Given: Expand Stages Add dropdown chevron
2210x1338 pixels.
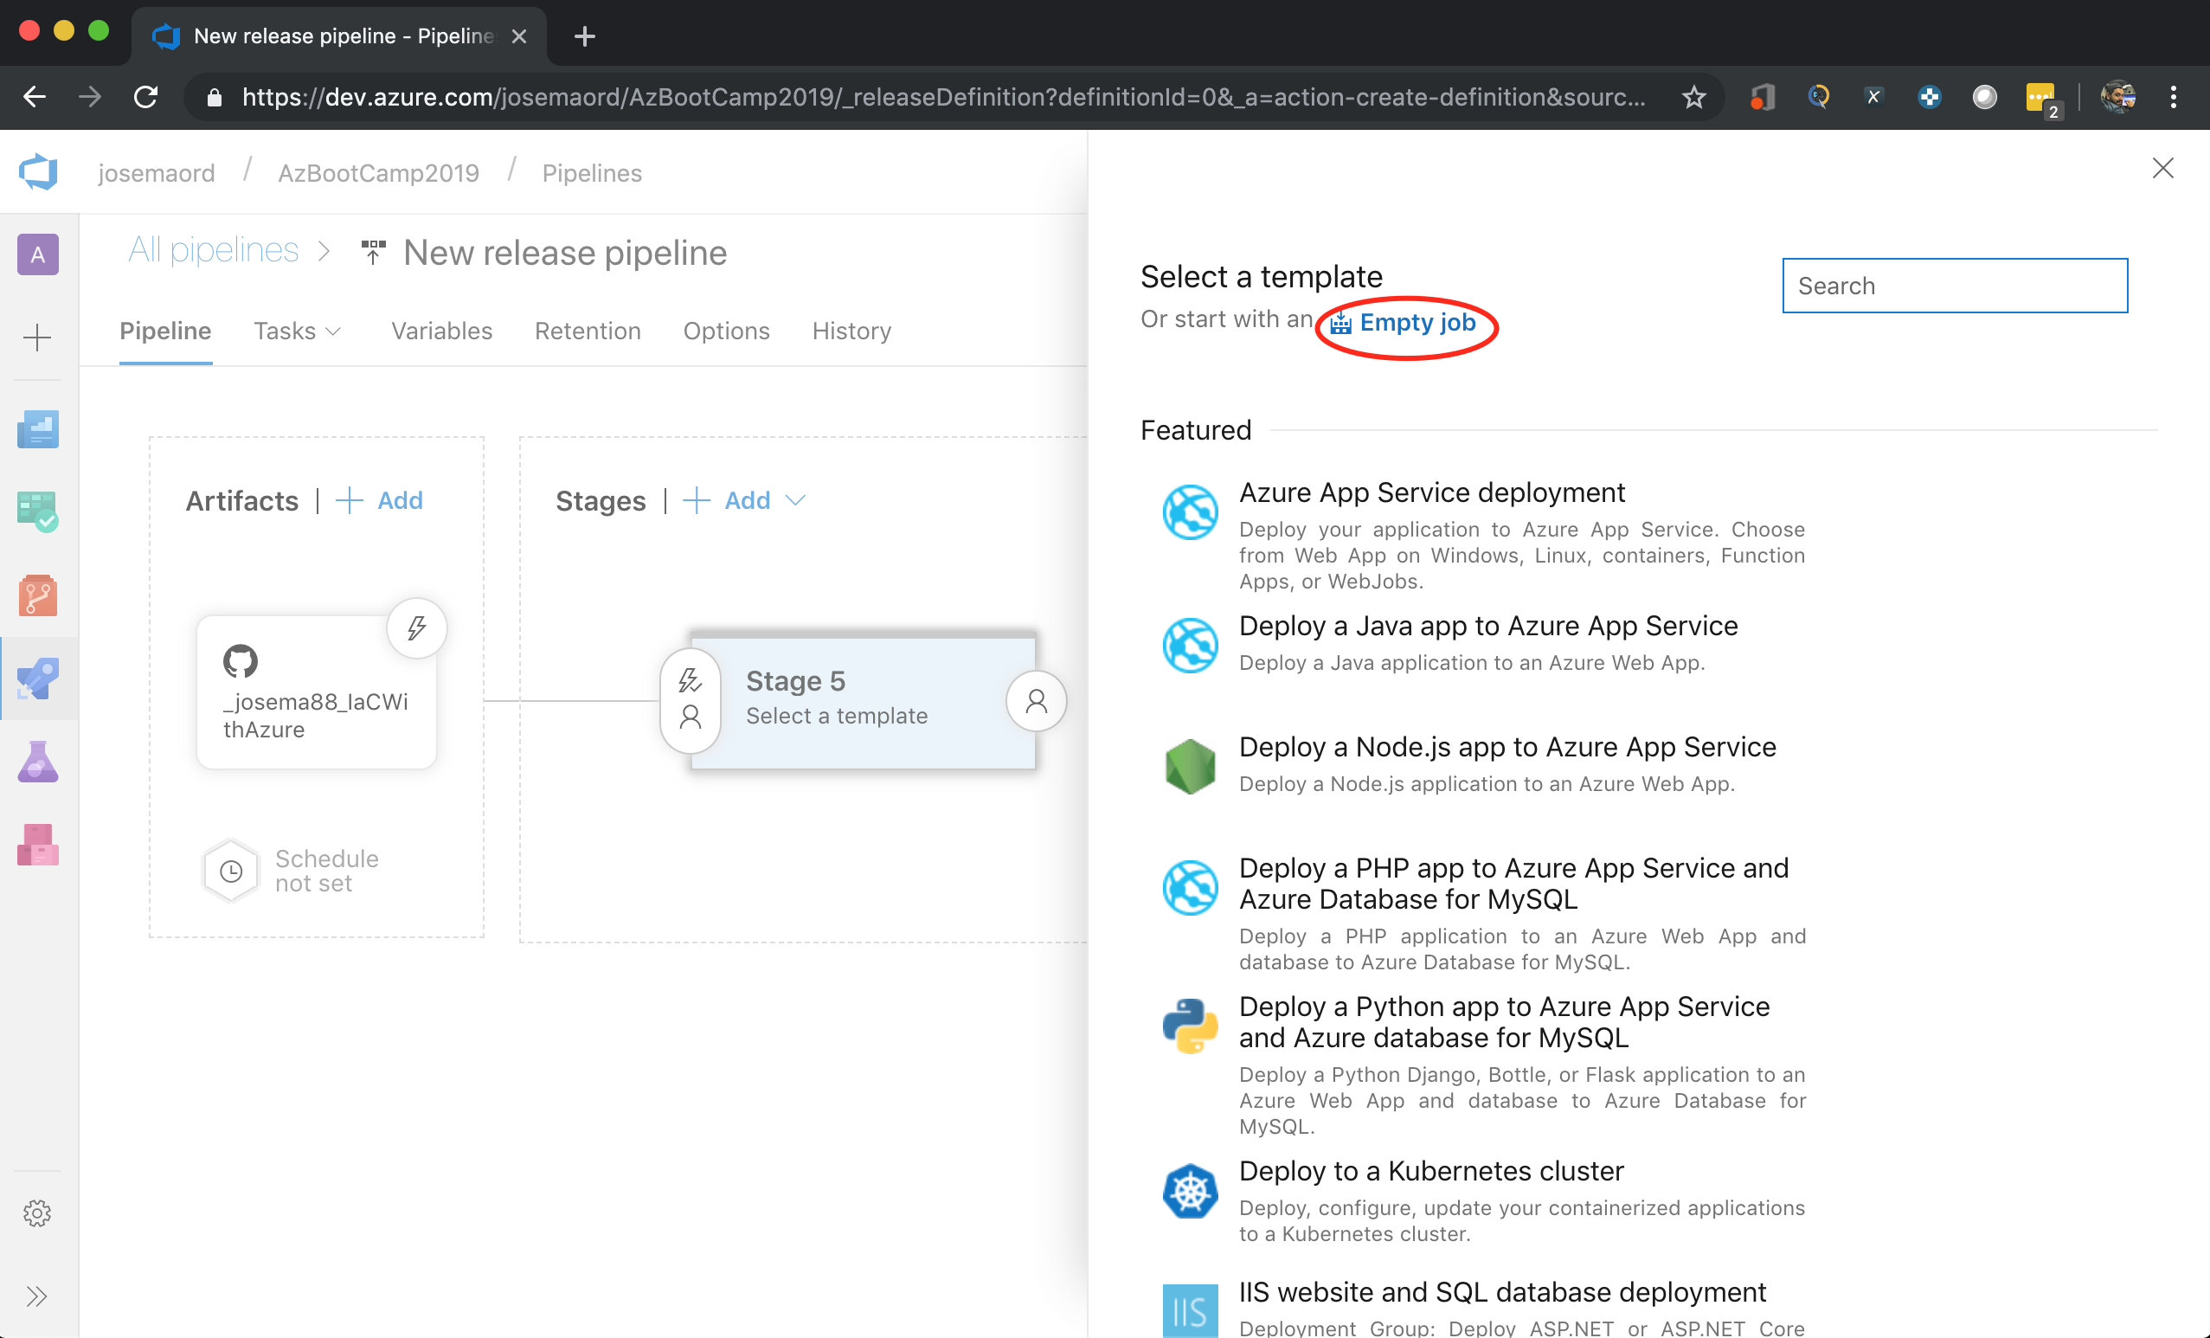Looking at the screenshot, I should point(795,500).
